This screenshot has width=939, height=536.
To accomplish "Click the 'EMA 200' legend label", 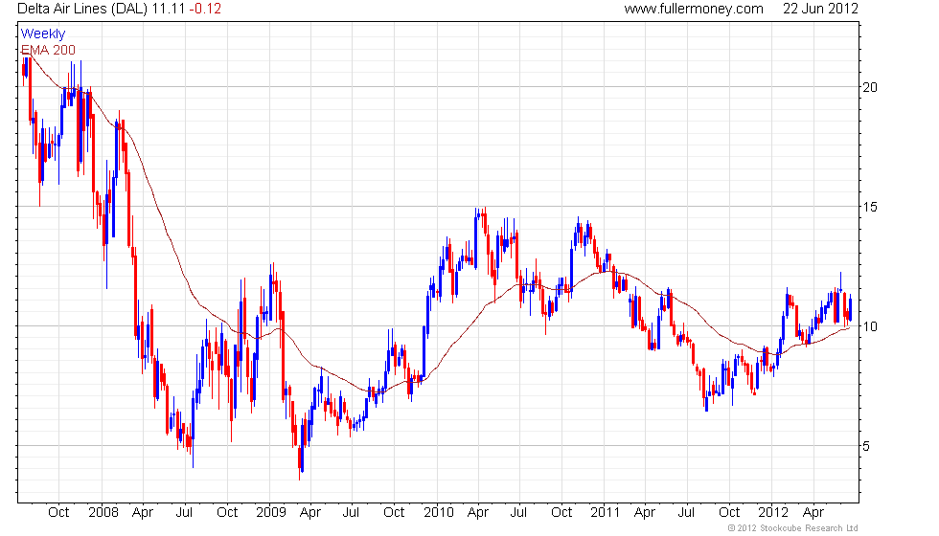I will tap(48, 50).
